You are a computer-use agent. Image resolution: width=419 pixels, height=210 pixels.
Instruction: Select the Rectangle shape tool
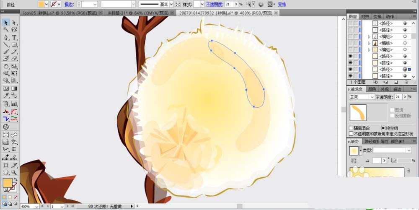14,44
